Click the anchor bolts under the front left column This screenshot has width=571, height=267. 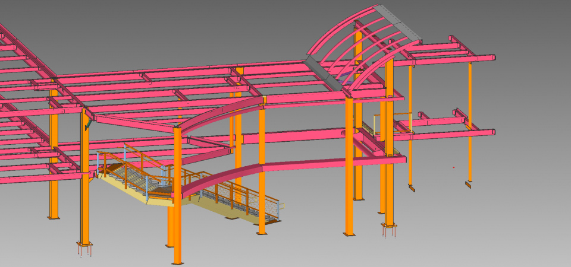pyautogui.click(x=84, y=250)
